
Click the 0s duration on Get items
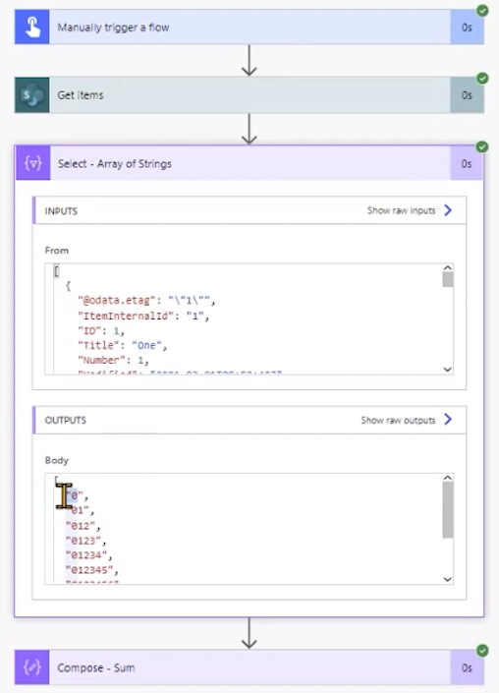pyautogui.click(x=467, y=95)
